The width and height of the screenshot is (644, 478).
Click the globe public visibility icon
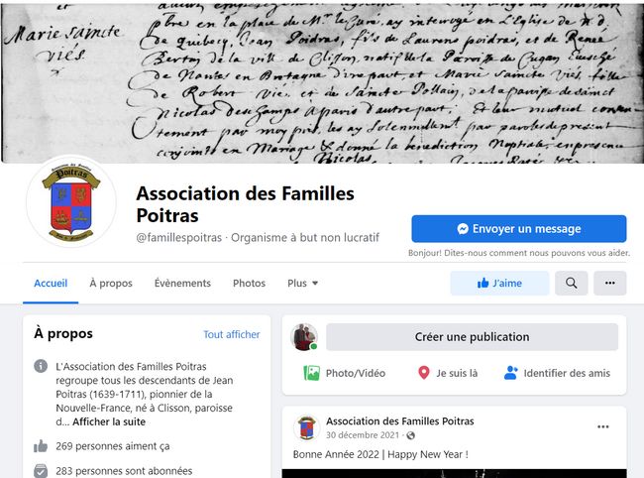tap(411, 435)
